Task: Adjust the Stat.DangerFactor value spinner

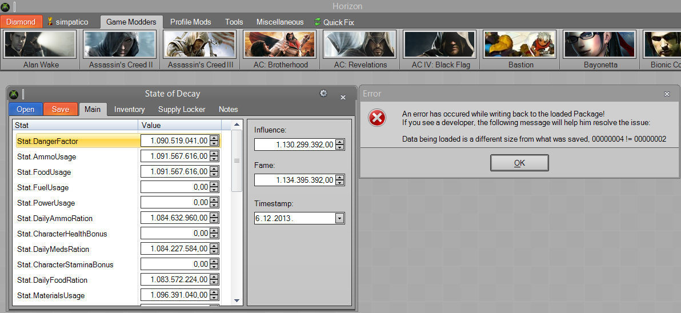Action: coord(214,141)
